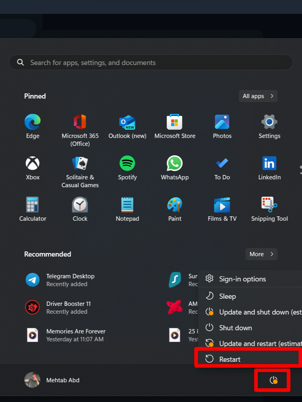Launch the Photos app
This screenshot has width=302, height=402.
point(222,127)
